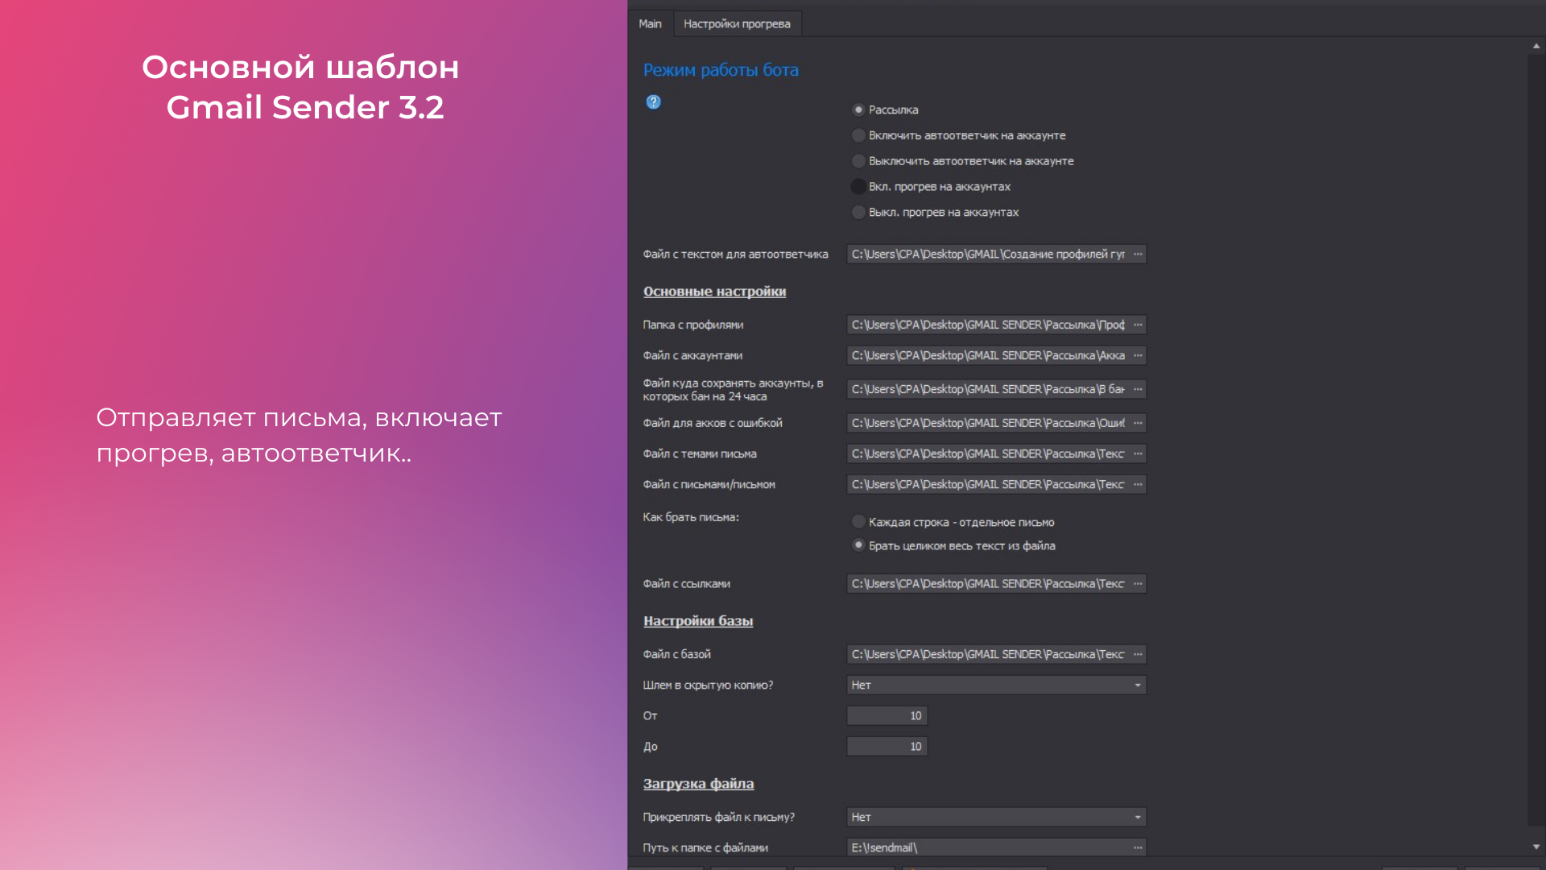Select 'Вкл. прогрев на аккаунтах' option
The image size is (1546, 870).
(x=858, y=187)
